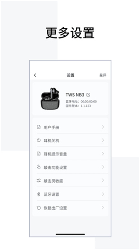Tap the sliders icon for 敲击灵敏度
The height and width of the screenshot is (250, 140).
39,181
